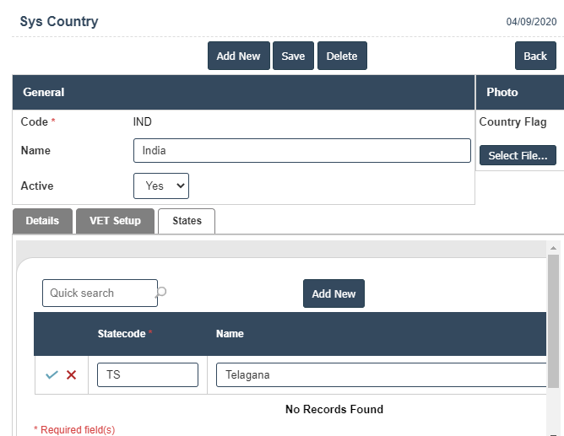
Task: Click the top Add New button beside Save
Action: click(238, 56)
